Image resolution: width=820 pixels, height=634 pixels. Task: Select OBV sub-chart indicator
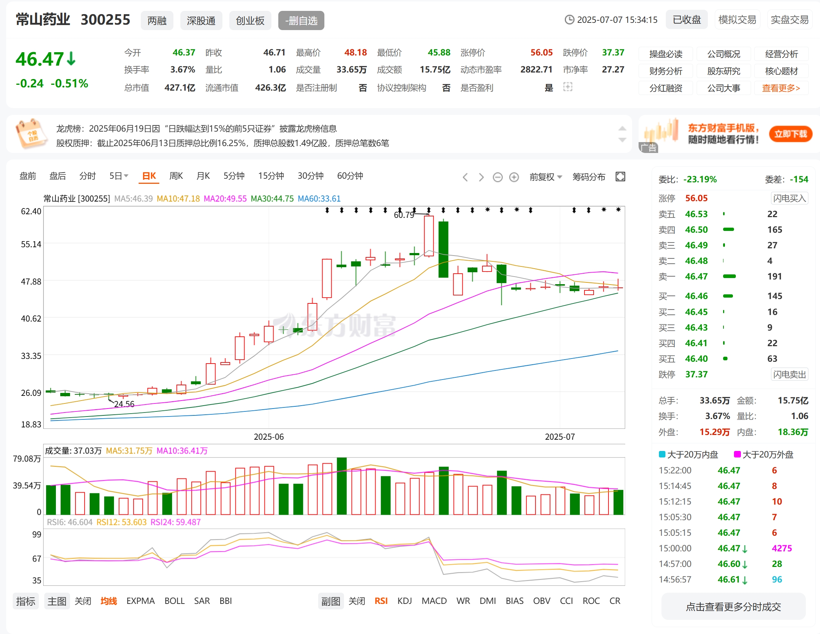541,601
